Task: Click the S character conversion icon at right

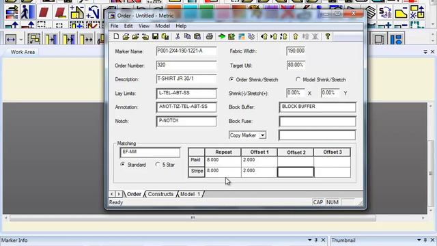Action: point(385,12)
